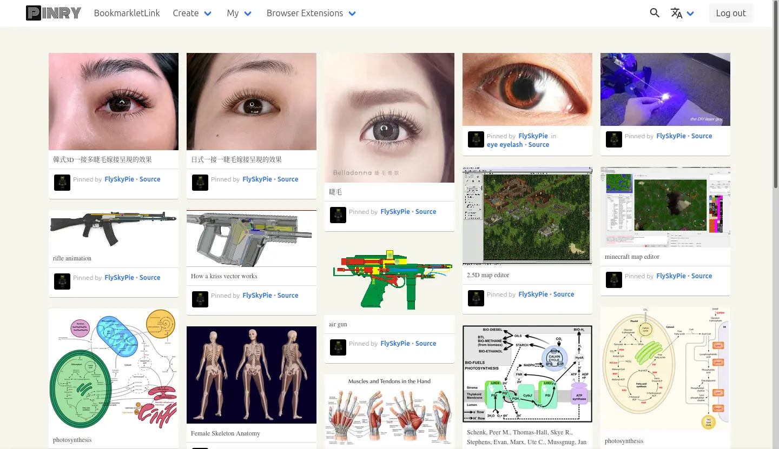Open the Female Skeleton Anatomy image
779x449 pixels.
click(x=252, y=375)
